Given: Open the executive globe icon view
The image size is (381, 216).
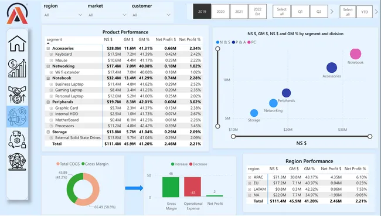Looking at the screenshot, I should pyautogui.click(x=17, y=161).
